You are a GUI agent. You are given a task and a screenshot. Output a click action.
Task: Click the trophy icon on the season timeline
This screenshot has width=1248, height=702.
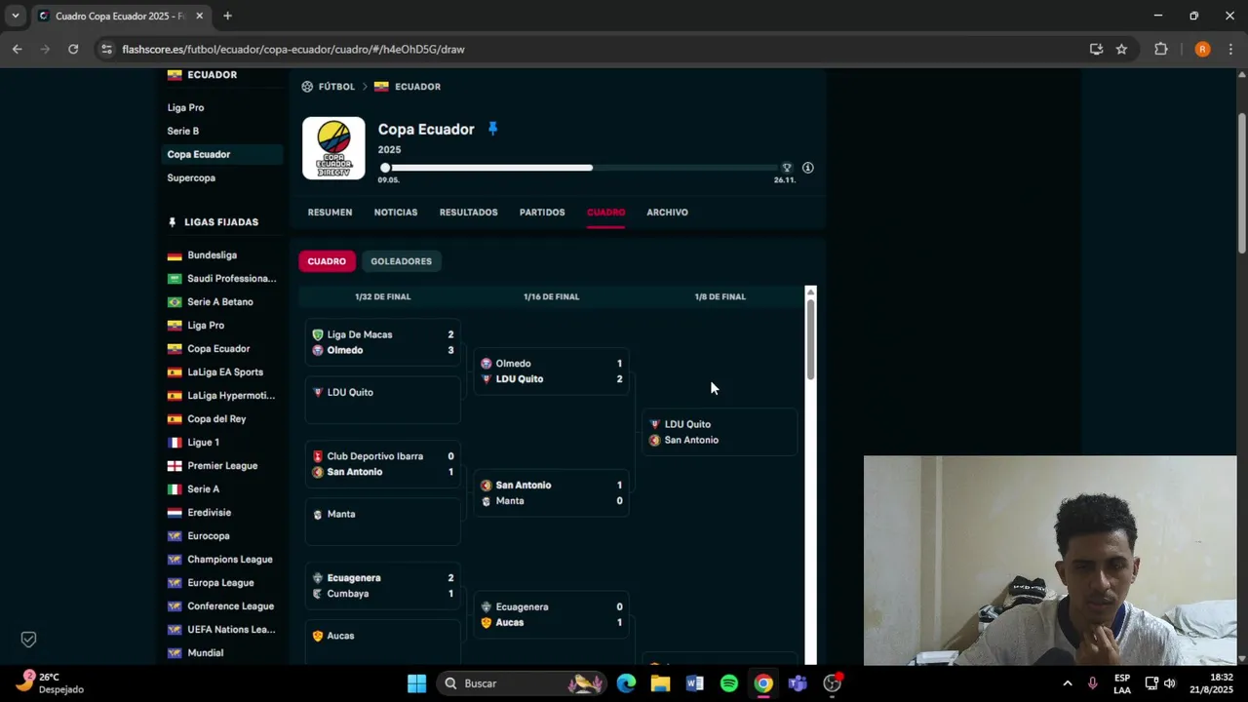point(787,168)
